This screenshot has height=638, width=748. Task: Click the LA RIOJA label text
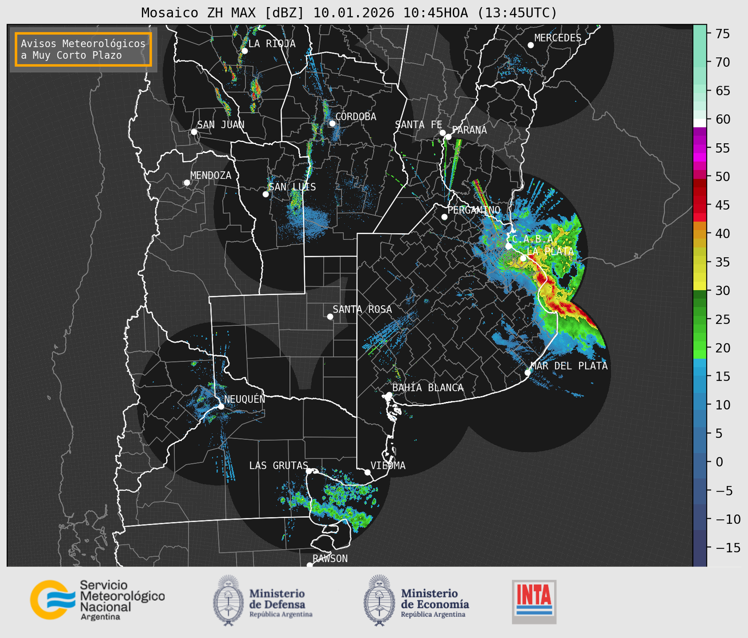pos(272,43)
